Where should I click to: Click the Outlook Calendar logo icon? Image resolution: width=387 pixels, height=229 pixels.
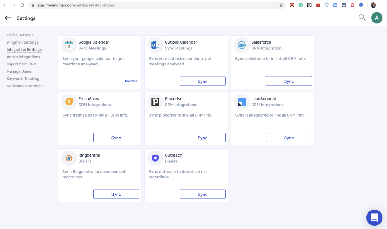(155, 45)
